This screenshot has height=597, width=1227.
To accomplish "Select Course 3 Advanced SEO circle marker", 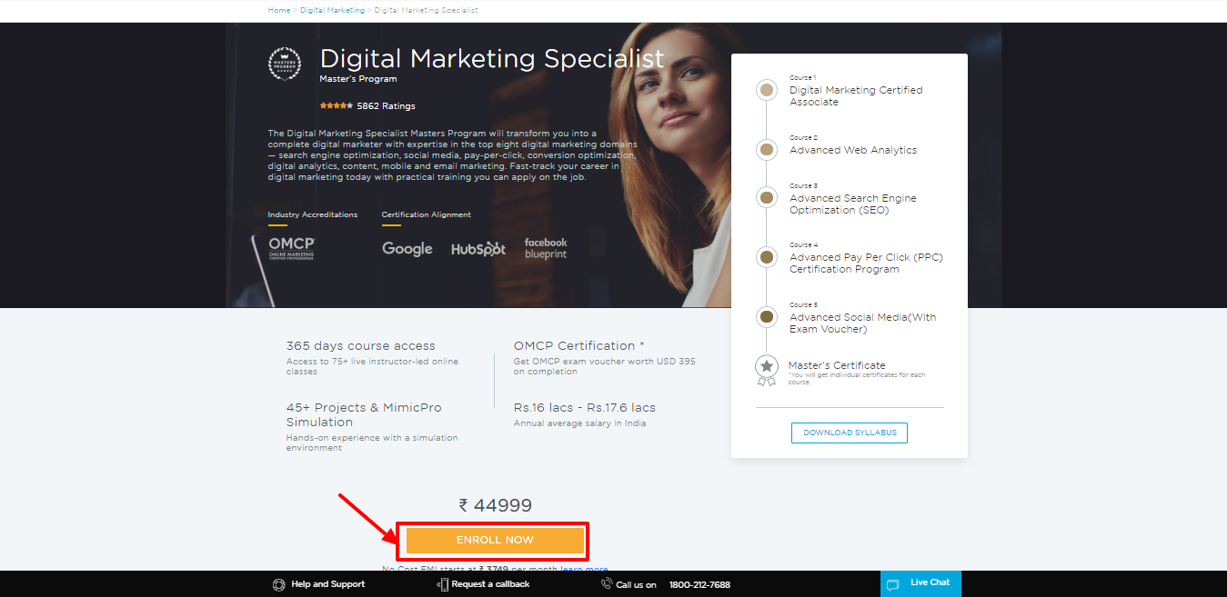I will 767,197.
